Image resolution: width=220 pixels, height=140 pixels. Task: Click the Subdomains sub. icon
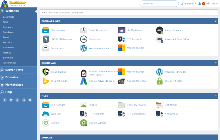(84, 39)
